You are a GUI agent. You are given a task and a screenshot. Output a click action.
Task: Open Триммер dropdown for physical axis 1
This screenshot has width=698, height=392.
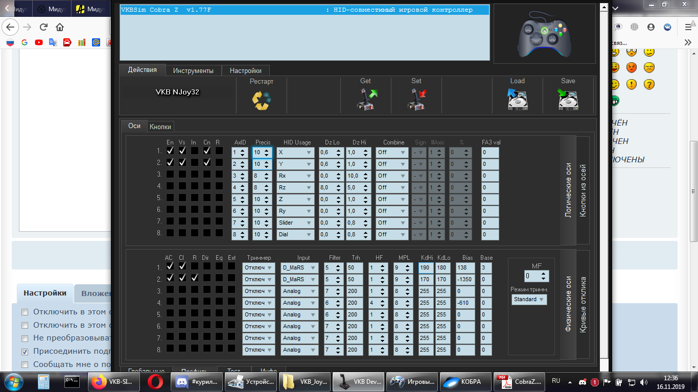[259, 268]
